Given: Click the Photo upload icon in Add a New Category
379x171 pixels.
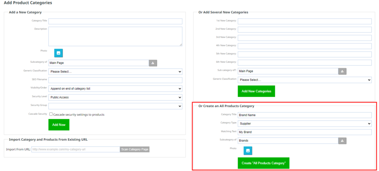Looking at the screenshot, I should pyautogui.click(x=58, y=53).
